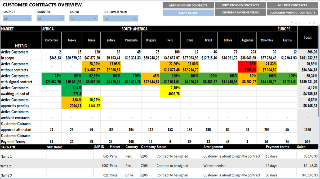Show Only Archived Contracts

pos(240,5)
